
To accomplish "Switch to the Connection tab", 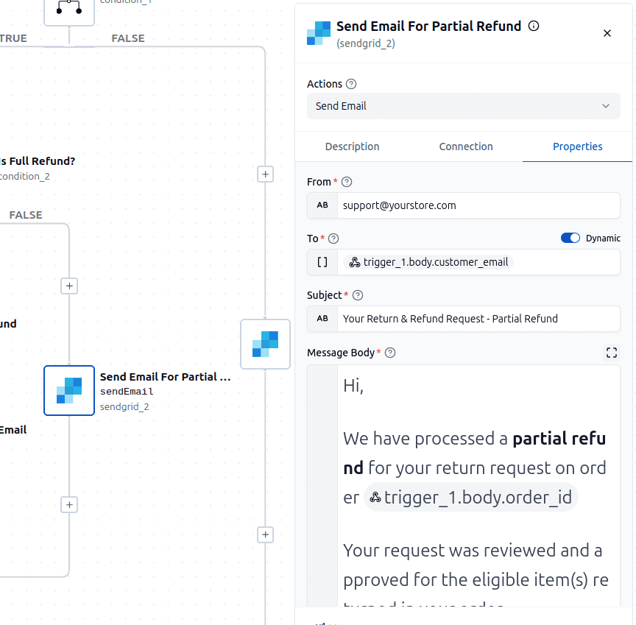I will [466, 146].
